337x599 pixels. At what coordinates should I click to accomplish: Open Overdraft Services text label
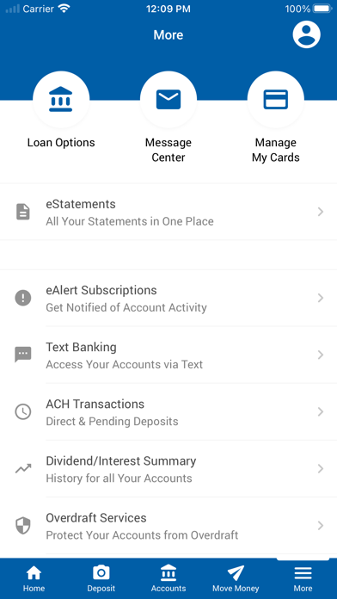(96, 518)
